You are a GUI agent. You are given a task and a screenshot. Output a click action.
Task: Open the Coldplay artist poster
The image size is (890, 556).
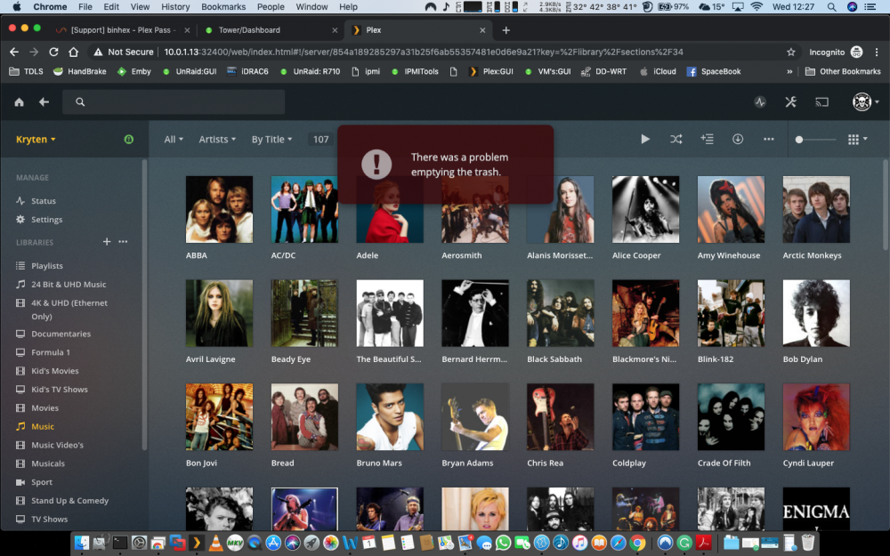tap(645, 417)
